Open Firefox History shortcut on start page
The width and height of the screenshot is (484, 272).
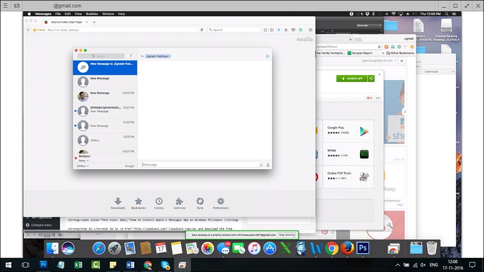point(159,204)
